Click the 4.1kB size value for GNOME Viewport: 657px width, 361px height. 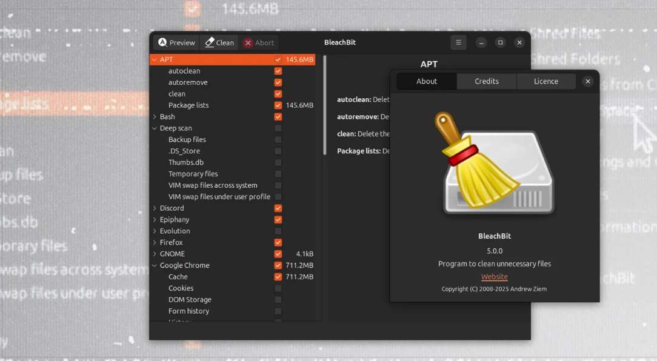pyautogui.click(x=305, y=254)
